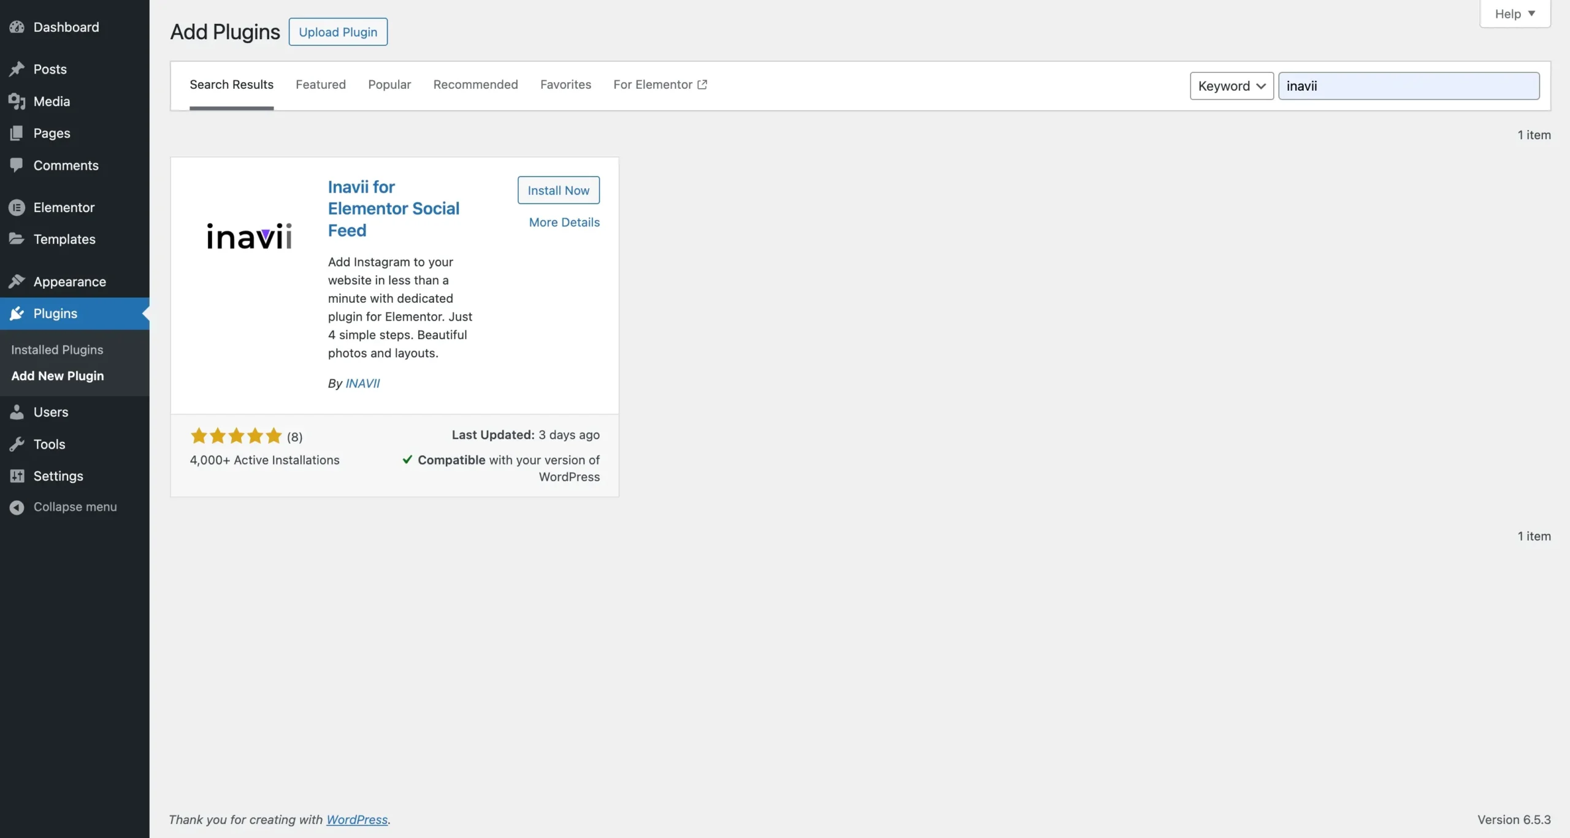Click the inavii plugin logo thumbnail
The height and width of the screenshot is (838, 1570).
click(249, 236)
